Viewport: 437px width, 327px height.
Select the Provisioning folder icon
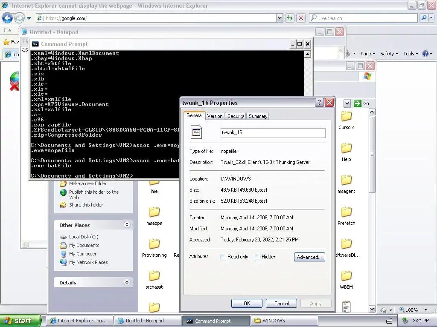pyautogui.click(x=154, y=244)
